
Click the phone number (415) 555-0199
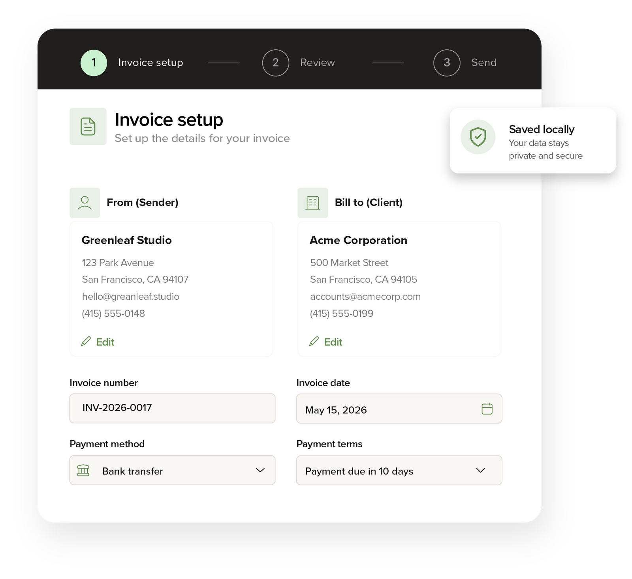[342, 314]
